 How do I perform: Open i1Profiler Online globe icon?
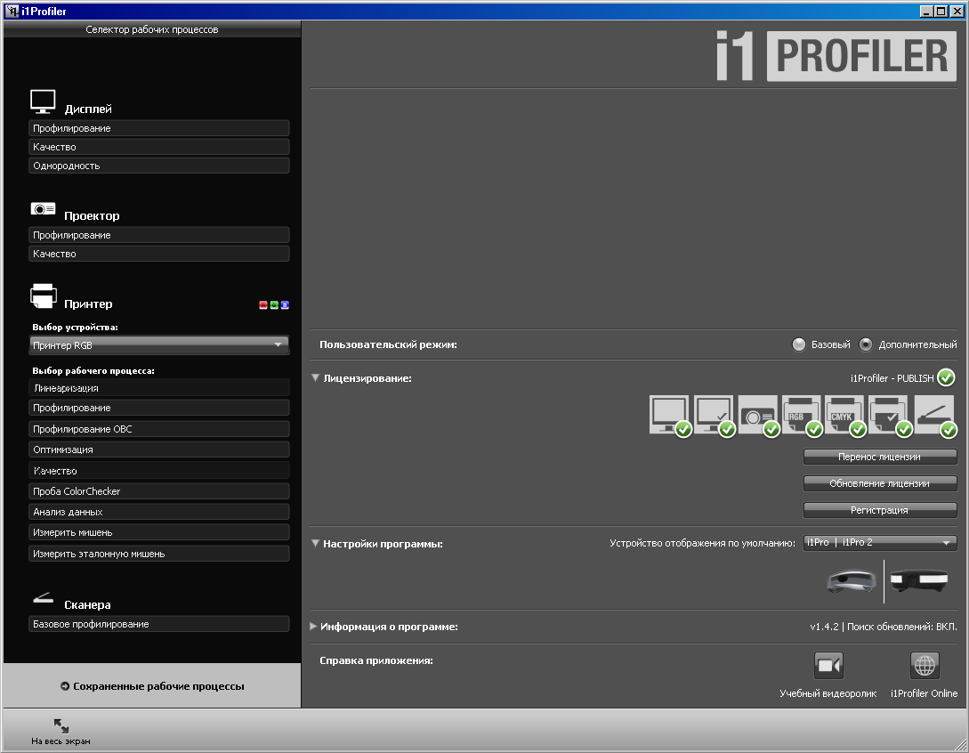click(925, 665)
